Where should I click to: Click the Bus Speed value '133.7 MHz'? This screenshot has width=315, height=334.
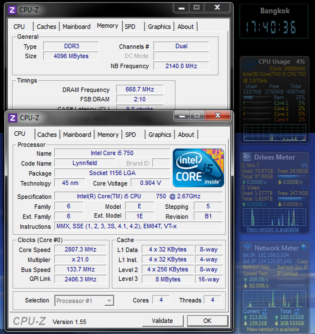[80, 269]
